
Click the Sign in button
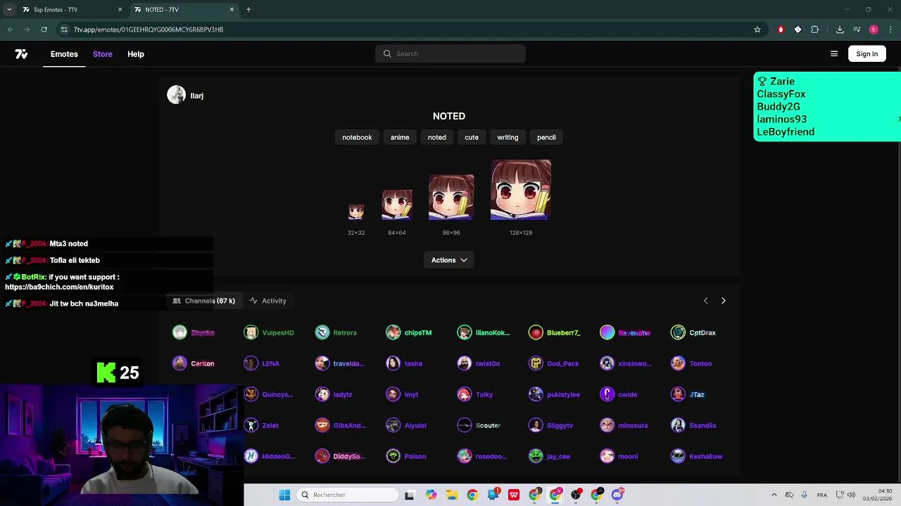click(867, 54)
